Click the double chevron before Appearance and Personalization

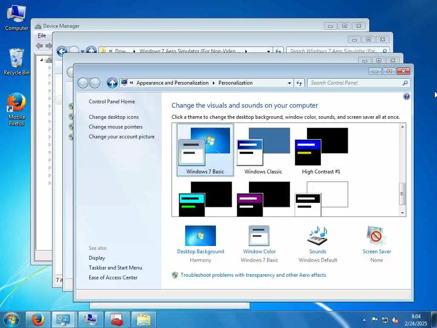pyautogui.click(x=131, y=83)
